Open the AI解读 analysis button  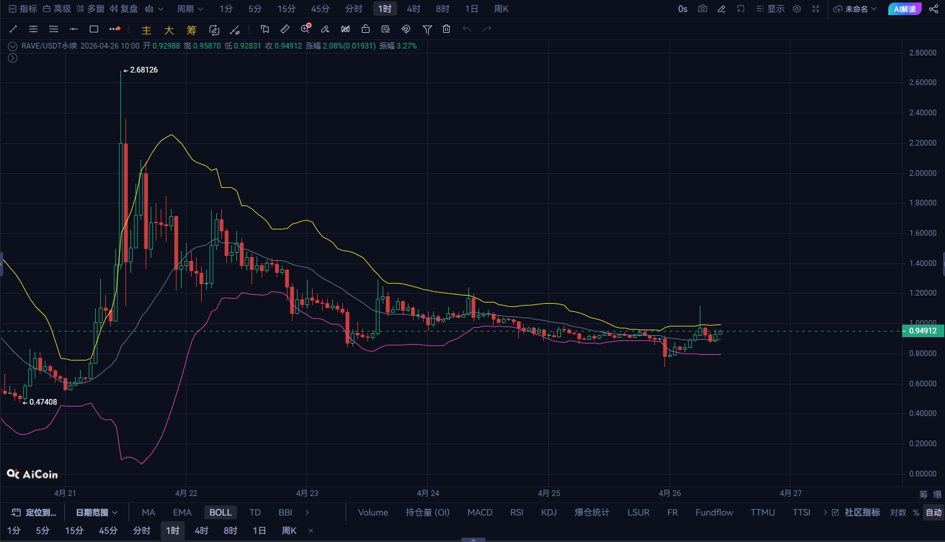click(x=905, y=9)
